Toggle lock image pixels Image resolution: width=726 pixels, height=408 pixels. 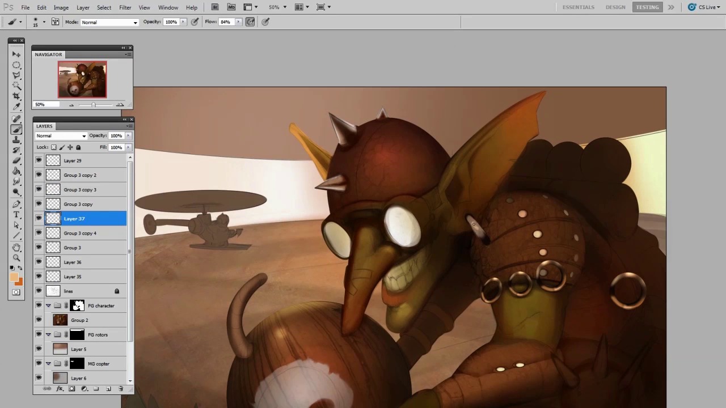click(x=62, y=147)
